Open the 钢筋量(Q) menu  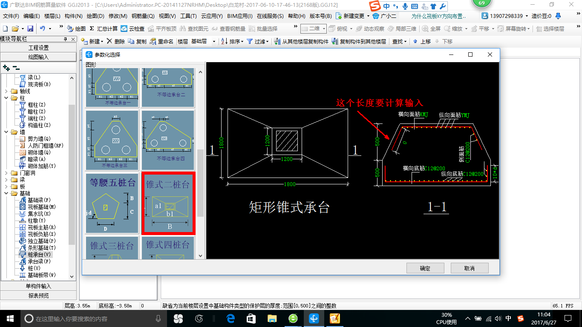pyautogui.click(x=143, y=16)
